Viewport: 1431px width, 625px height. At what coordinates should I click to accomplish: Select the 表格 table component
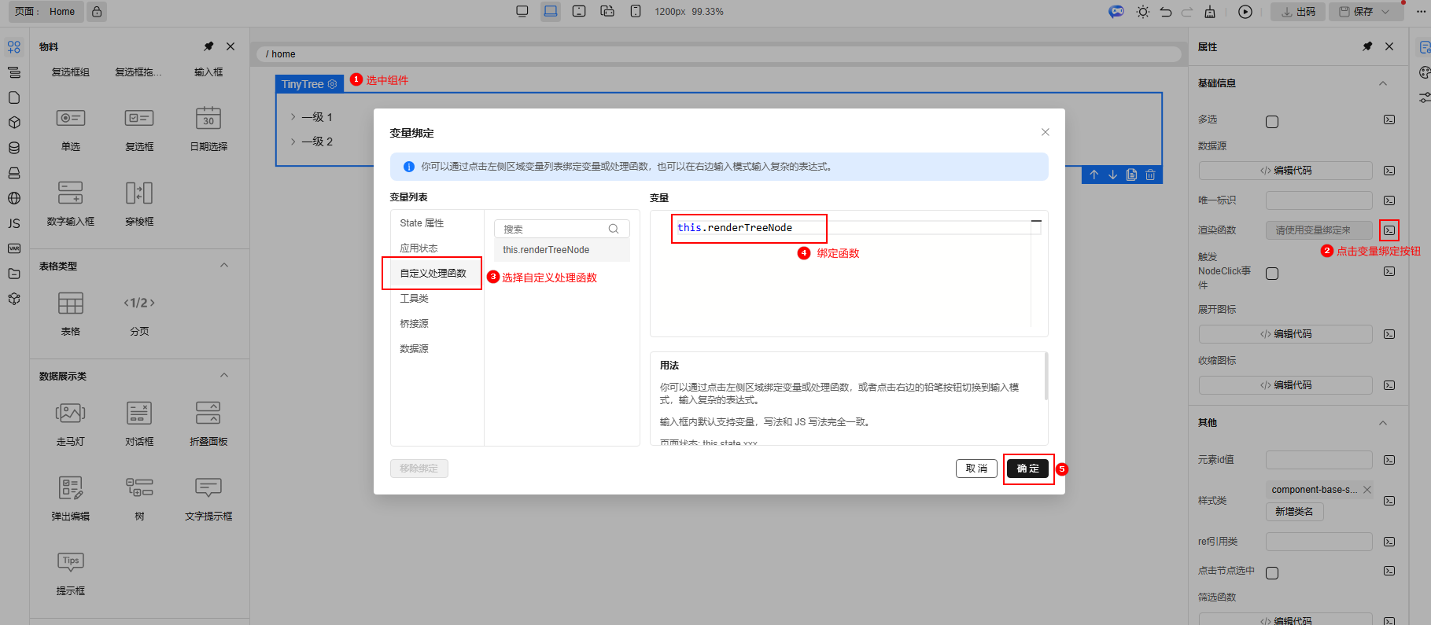[71, 313]
